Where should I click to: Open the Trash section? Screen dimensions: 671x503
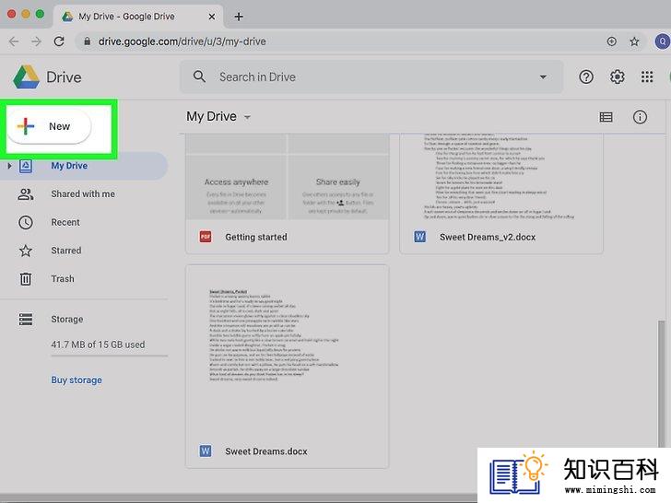63,279
